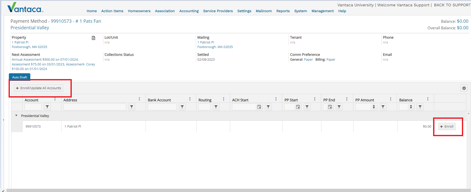471x192 pixels.
Task: Open the Help menu
Action: 342,11
